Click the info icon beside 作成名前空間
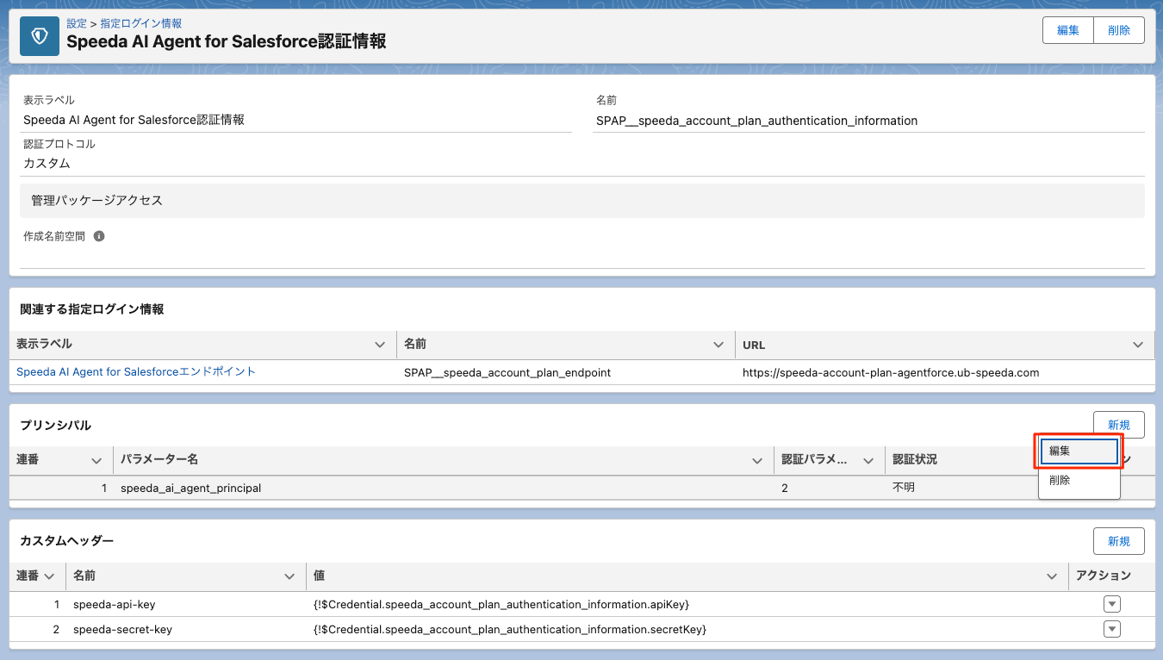The width and height of the screenshot is (1163, 660). 99,236
